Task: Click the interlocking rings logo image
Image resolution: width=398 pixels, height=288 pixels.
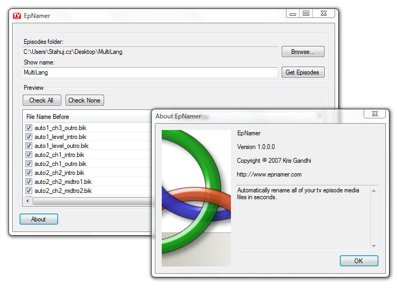Action: pyautogui.click(x=196, y=198)
